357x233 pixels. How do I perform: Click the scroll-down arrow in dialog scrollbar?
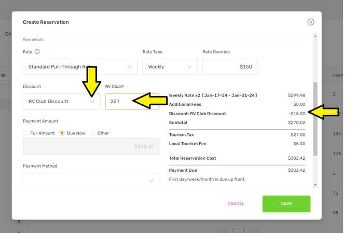(313, 185)
